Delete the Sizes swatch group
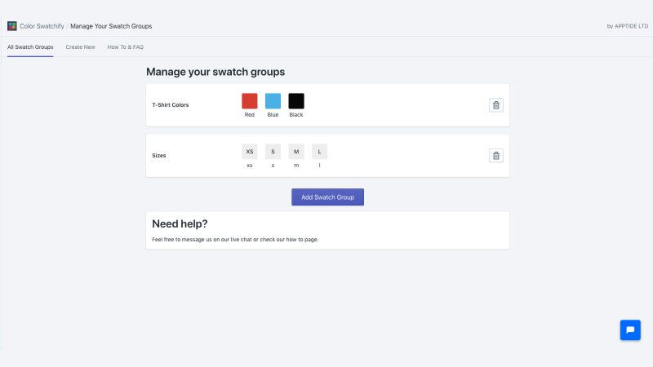 tap(496, 156)
